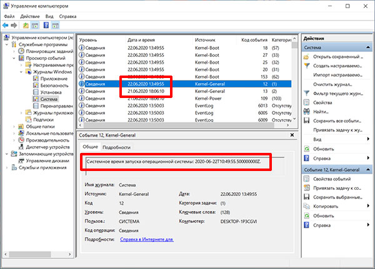
Task: Select the Kernel-Power event 109 row
Action: coord(185,99)
